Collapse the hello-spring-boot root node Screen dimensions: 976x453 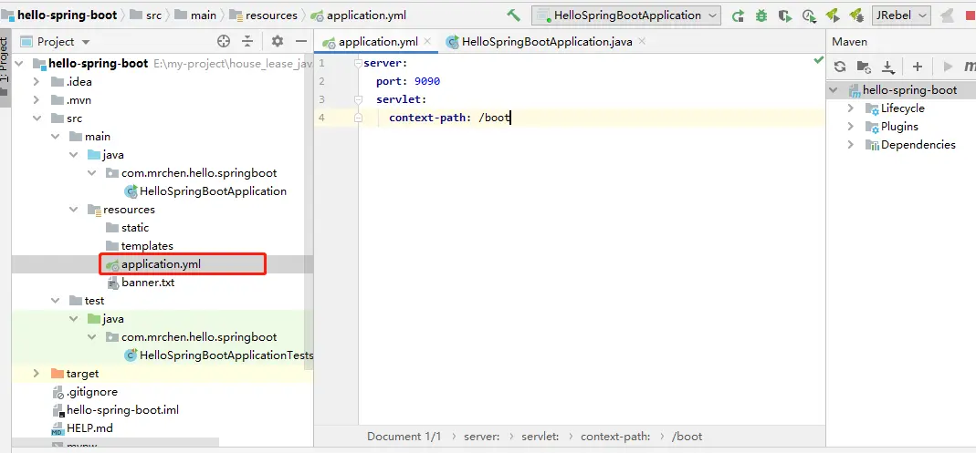tap(18, 64)
